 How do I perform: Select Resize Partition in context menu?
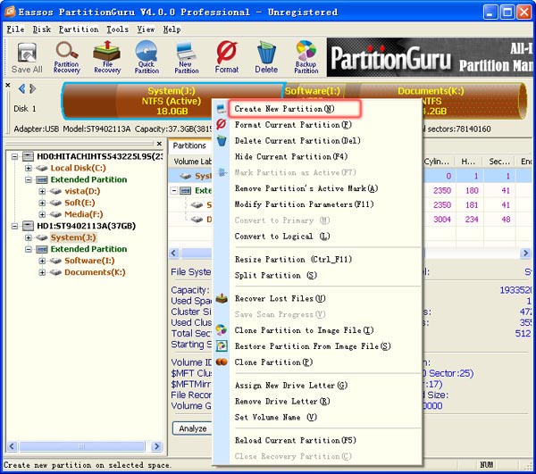click(x=282, y=260)
